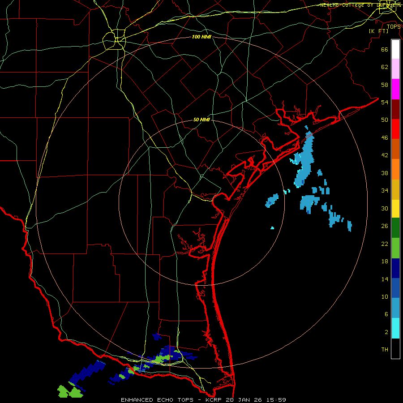Select the bright red legend swatch
This screenshot has height=403, width=403.
tap(395, 129)
